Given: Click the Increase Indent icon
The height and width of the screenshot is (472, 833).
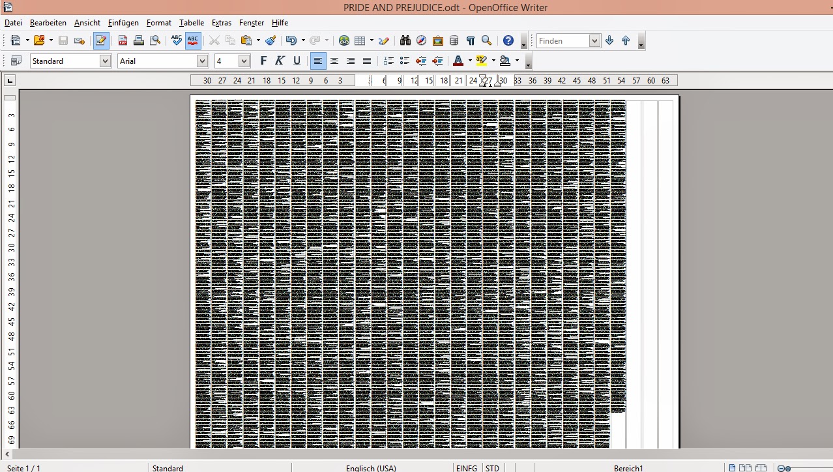Looking at the screenshot, I should coord(437,61).
